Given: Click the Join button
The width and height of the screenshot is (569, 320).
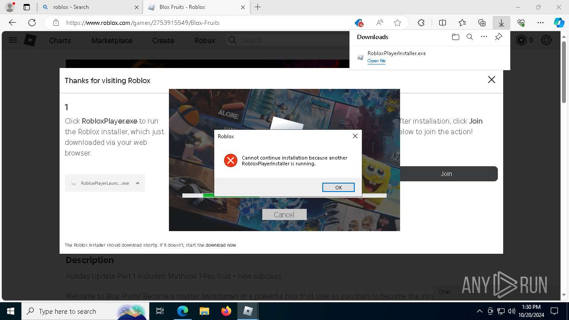Looking at the screenshot, I should click(446, 174).
